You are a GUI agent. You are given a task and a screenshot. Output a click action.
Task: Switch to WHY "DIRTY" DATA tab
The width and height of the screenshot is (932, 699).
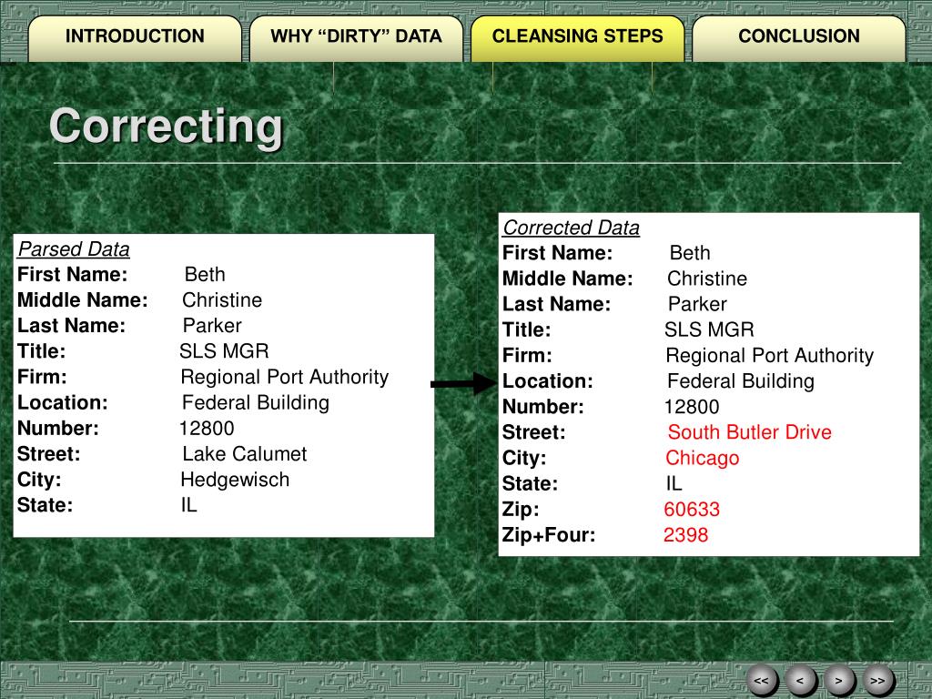(356, 37)
